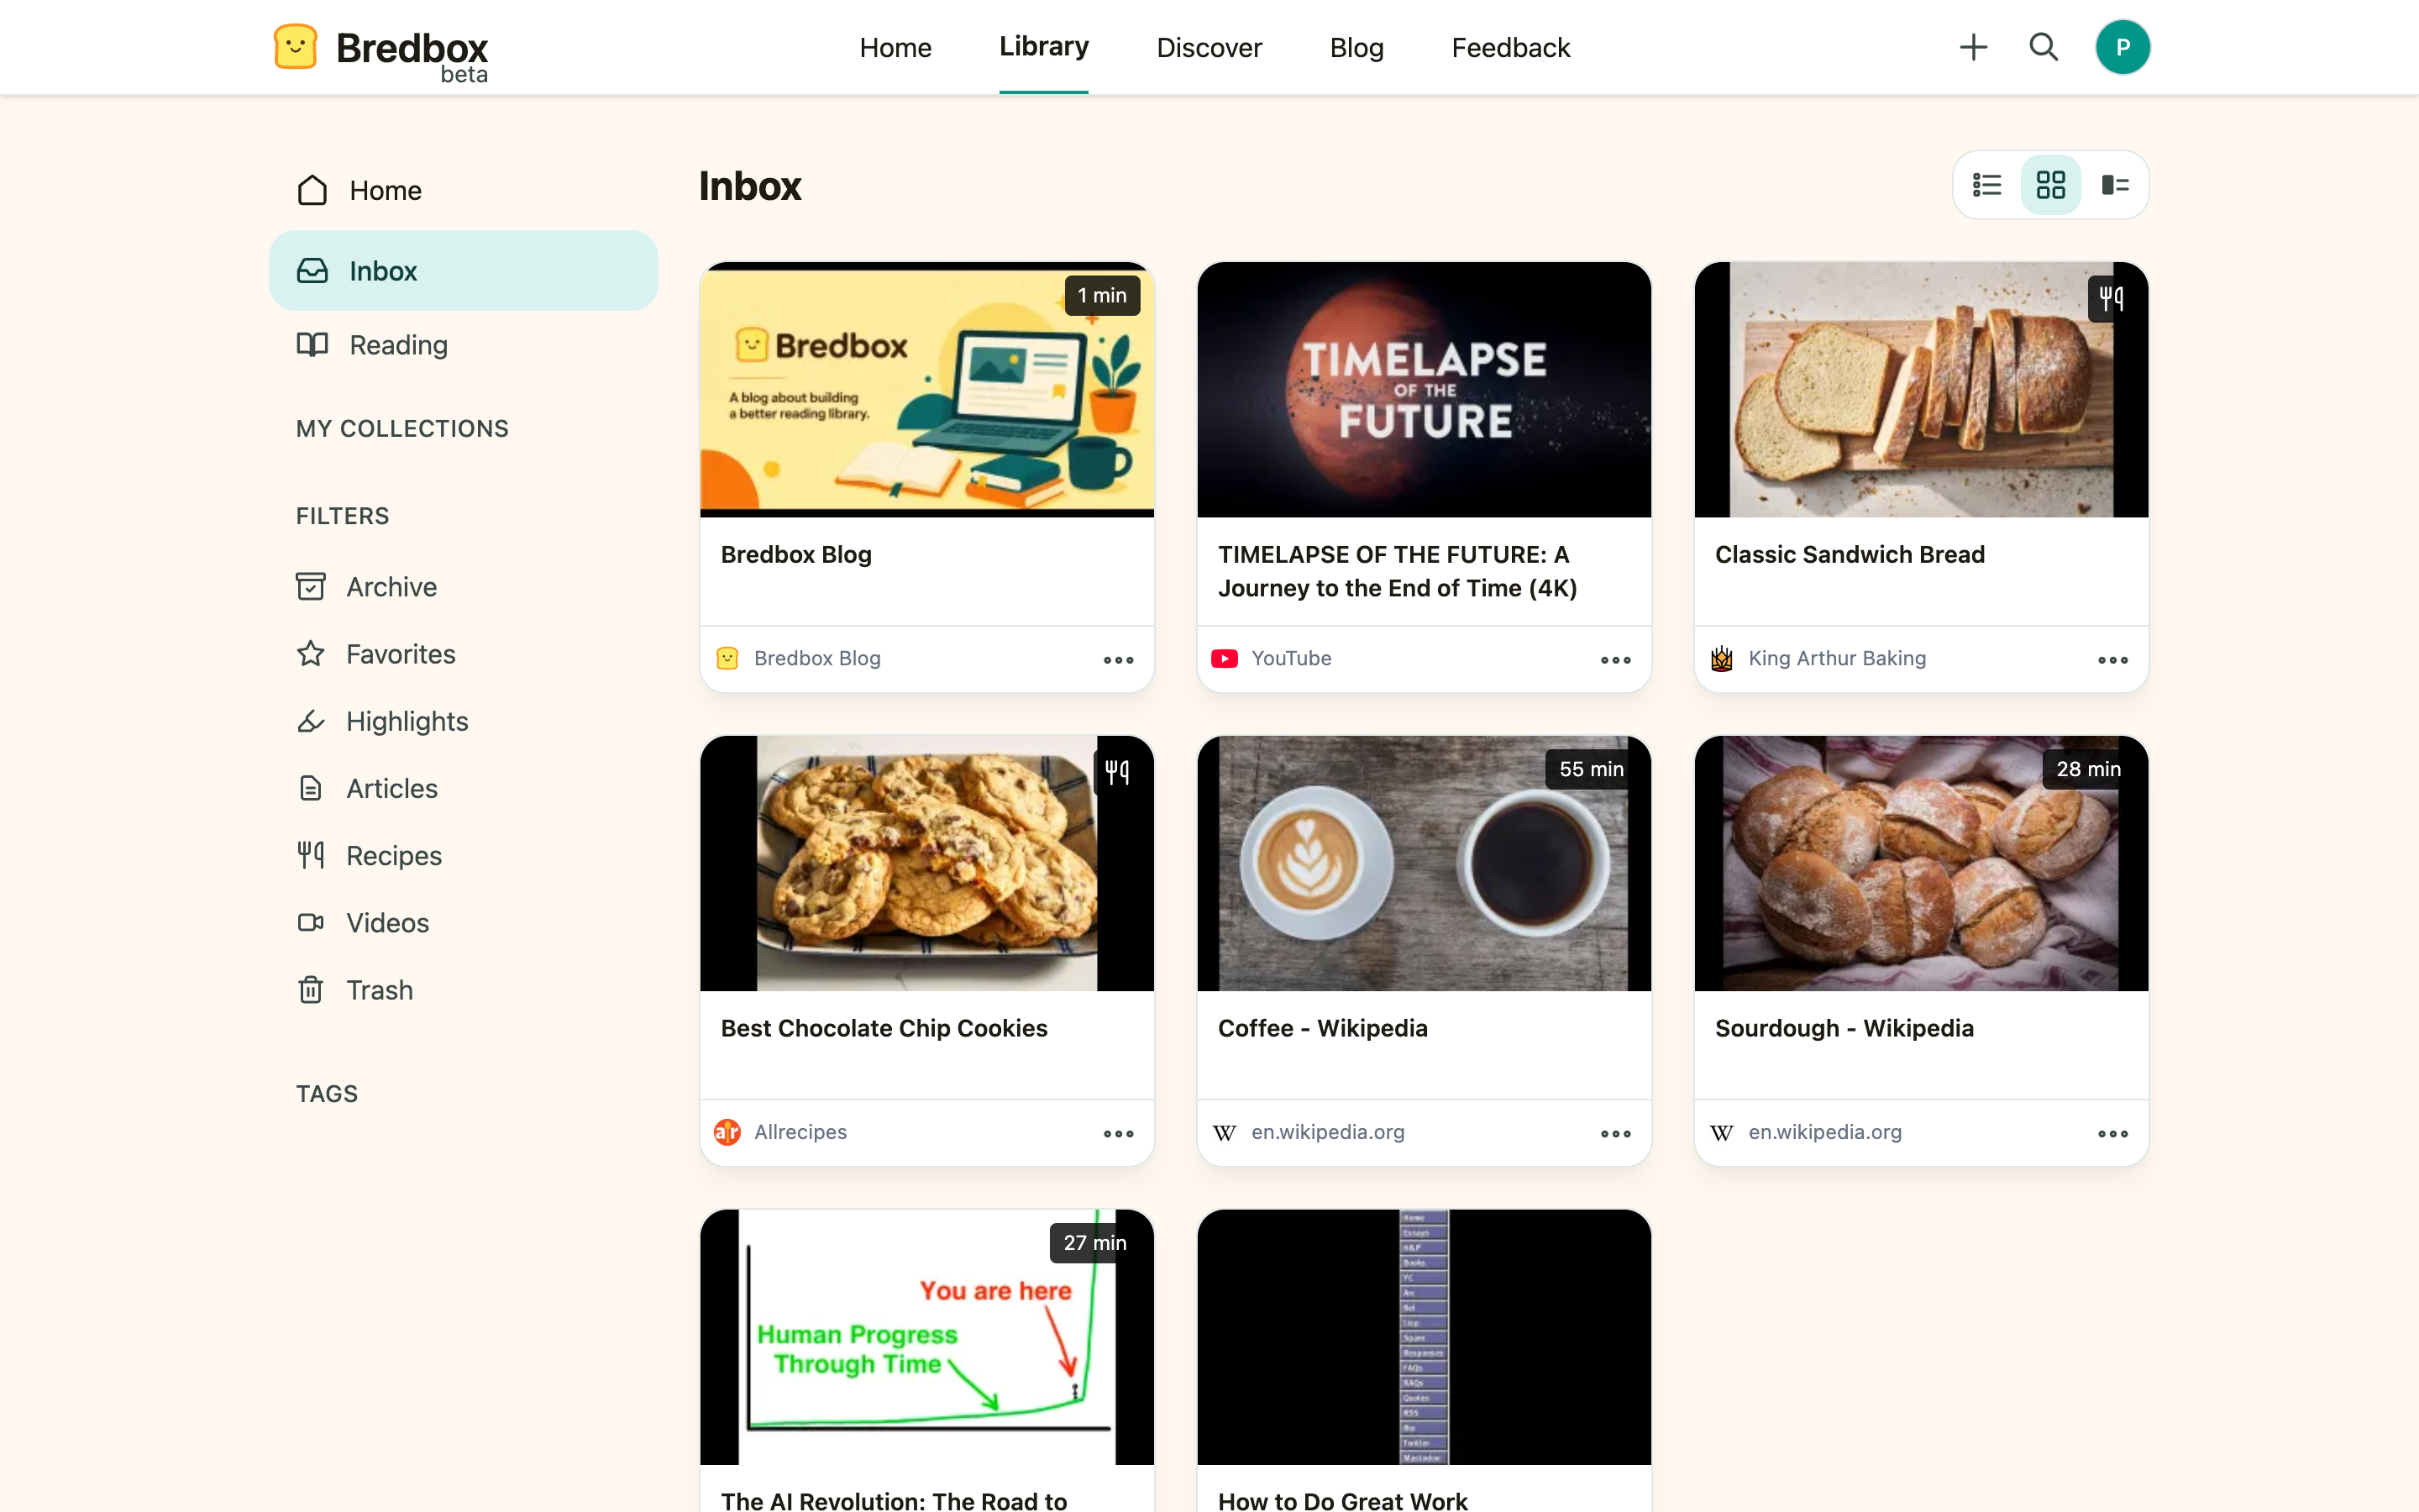Click the Archive filter icon
This screenshot has height=1512, width=2419.
pos(311,587)
